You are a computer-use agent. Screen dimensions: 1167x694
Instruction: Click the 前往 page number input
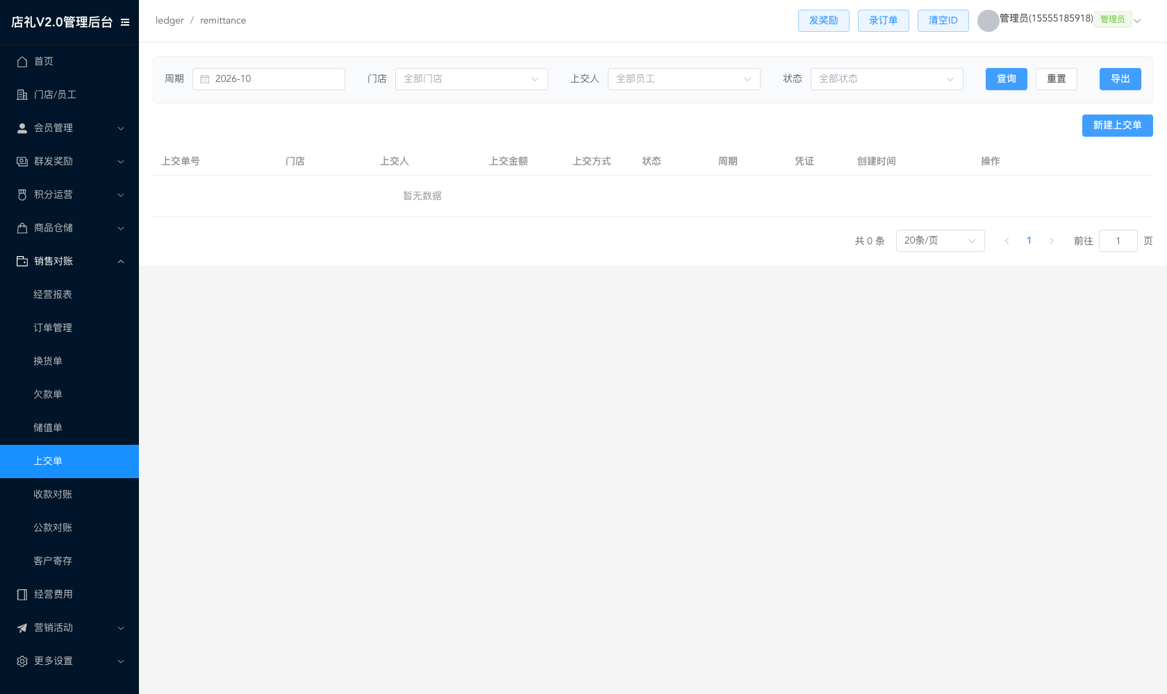tap(1118, 241)
